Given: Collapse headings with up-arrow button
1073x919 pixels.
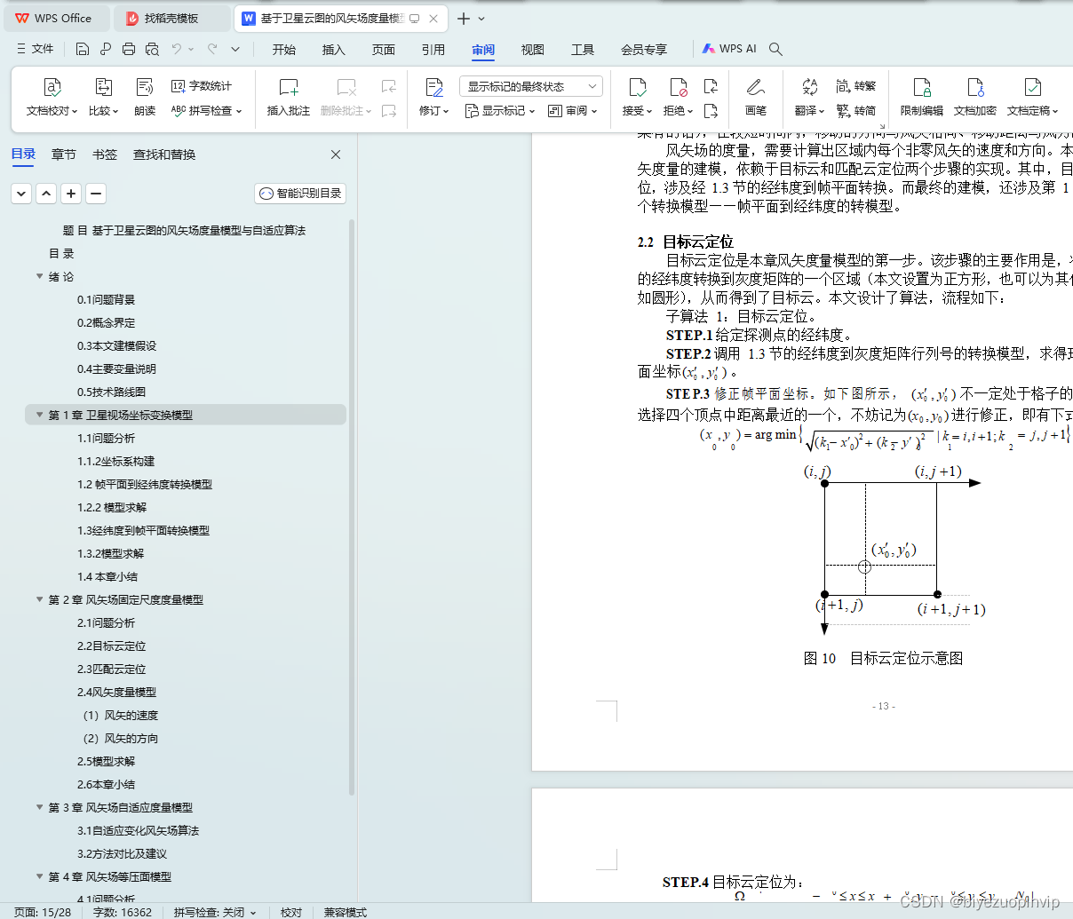Looking at the screenshot, I should coord(46,193).
